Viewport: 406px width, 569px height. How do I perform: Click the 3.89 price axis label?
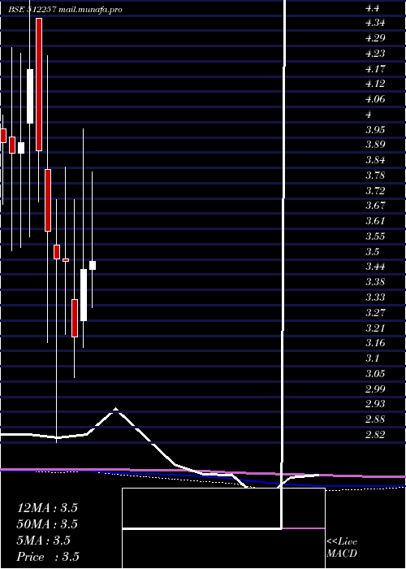point(375,146)
